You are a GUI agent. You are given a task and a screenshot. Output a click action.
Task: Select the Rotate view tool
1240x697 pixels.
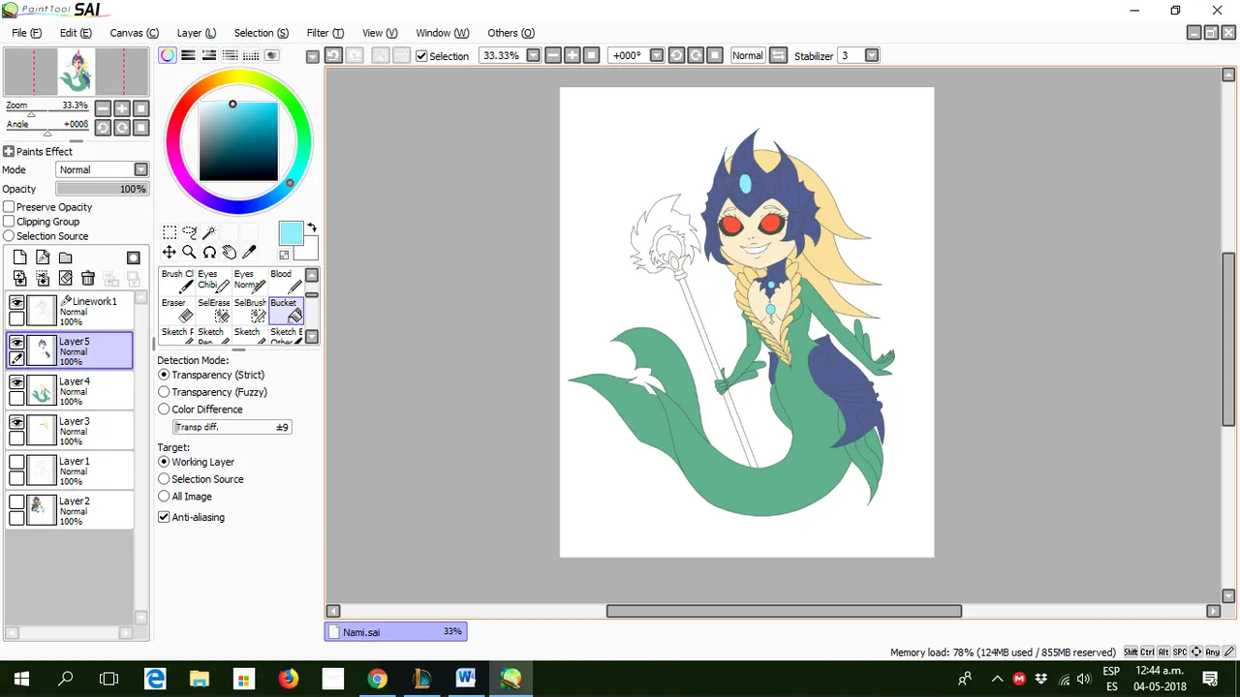tap(209, 253)
